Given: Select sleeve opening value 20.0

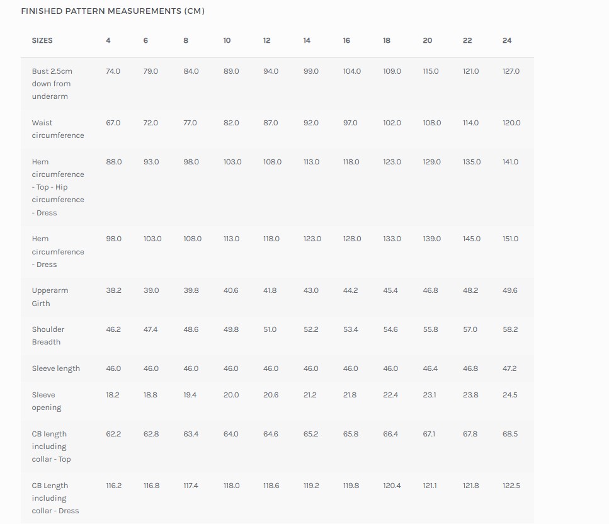Looking at the screenshot, I should [x=231, y=395].
